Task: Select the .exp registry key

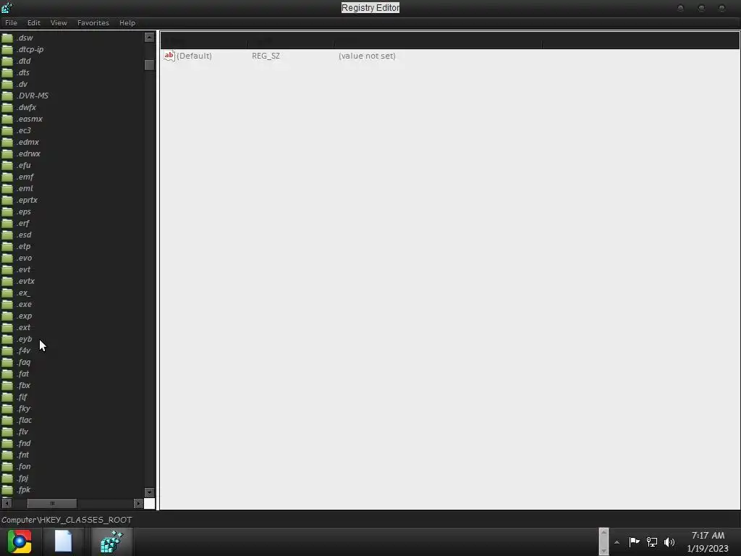Action: (x=24, y=316)
